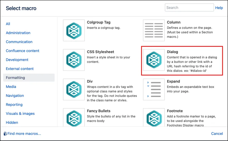Click the Footnote macro title

[x=175, y=111]
